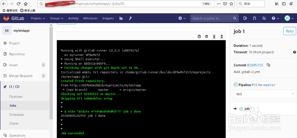
Task: Go back with the browser back arrow
Action: [x=4, y=4]
